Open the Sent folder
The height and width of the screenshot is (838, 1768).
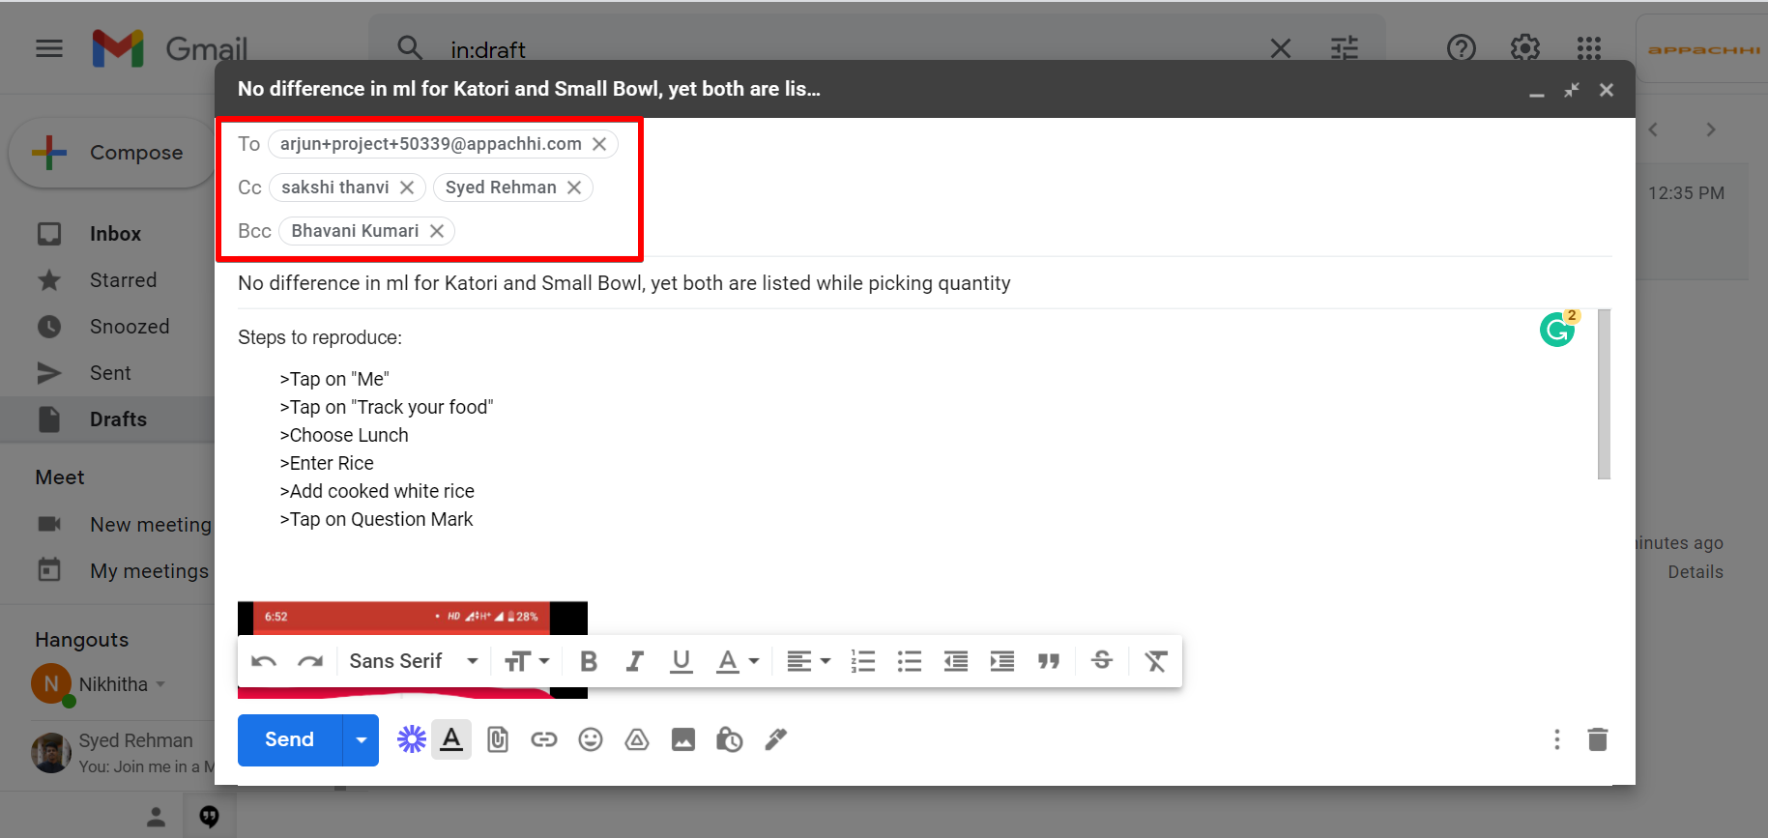(x=110, y=373)
